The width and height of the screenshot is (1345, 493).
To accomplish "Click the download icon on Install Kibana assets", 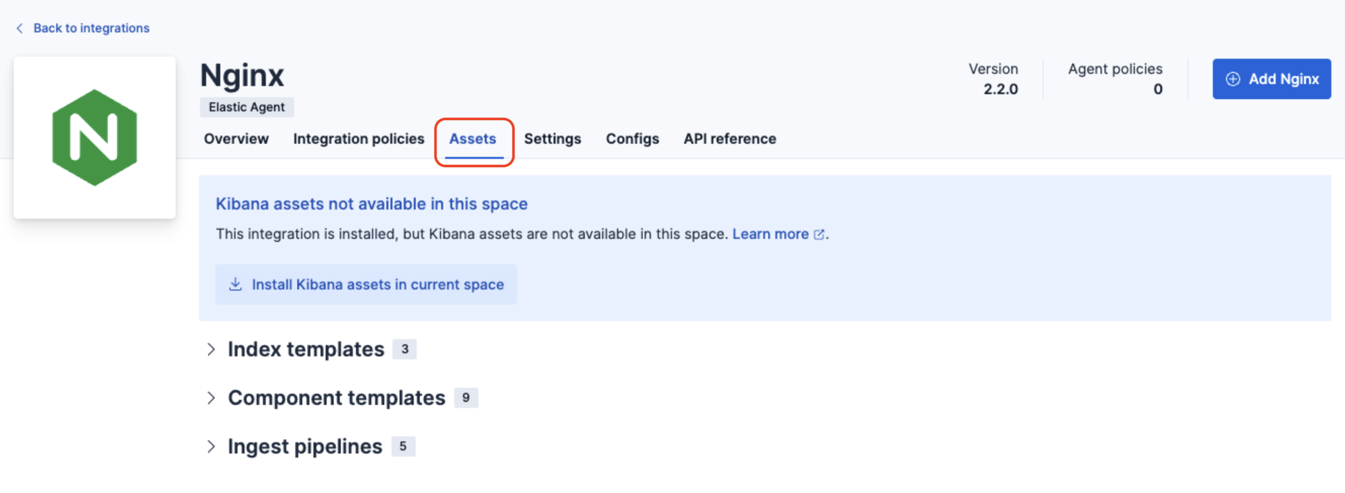I will click(236, 284).
